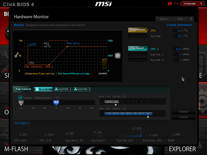This screenshot has height=155, width=207.
Task: Click the Default button
Action: tap(184, 112)
